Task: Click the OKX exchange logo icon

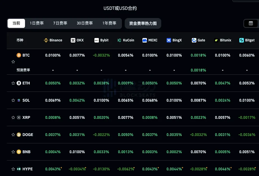Action: point(73,40)
